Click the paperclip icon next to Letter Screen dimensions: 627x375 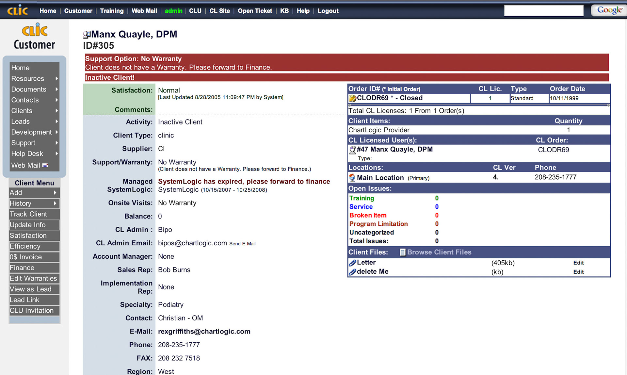[x=352, y=263]
